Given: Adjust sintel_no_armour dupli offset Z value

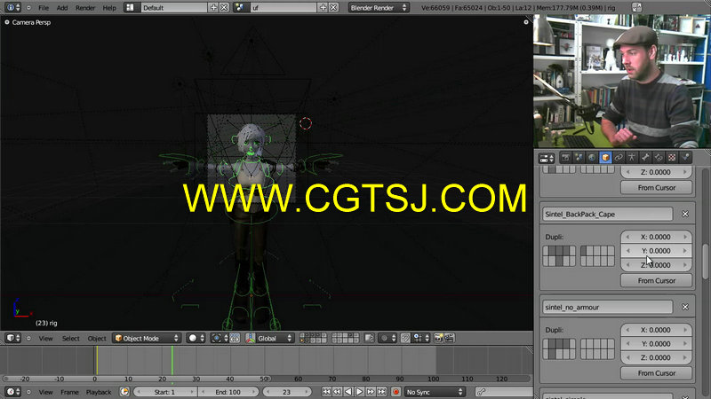Looking at the screenshot, I should (x=656, y=357).
